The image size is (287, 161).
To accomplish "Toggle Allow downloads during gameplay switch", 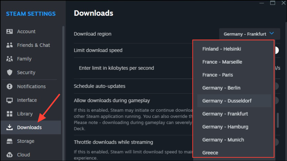I will (276, 100).
